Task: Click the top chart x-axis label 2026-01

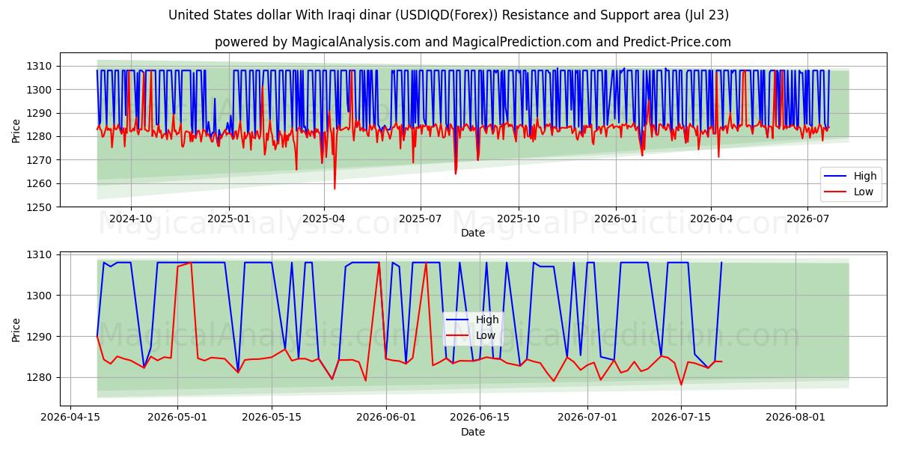Action: pos(616,219)
